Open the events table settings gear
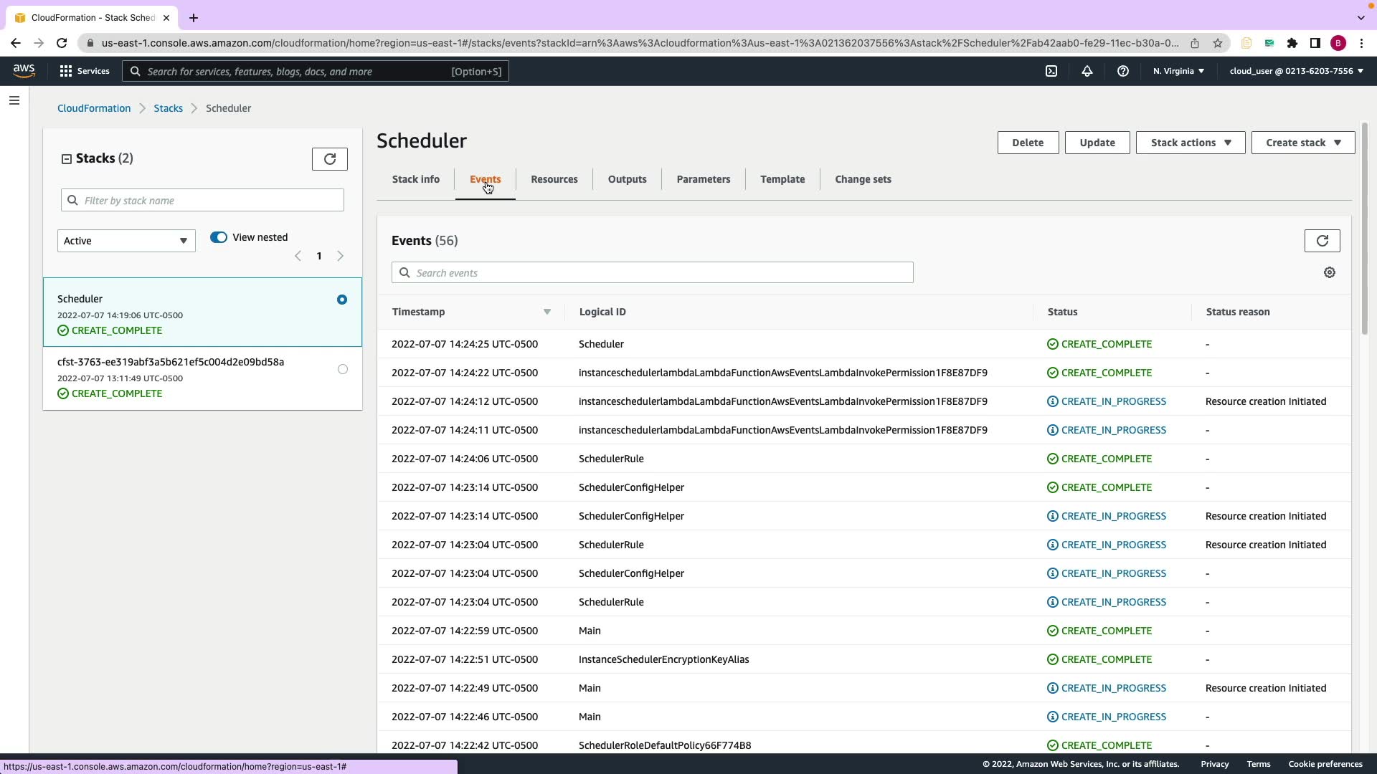This screenshot has width=1377, height=774. (1330, 272)
